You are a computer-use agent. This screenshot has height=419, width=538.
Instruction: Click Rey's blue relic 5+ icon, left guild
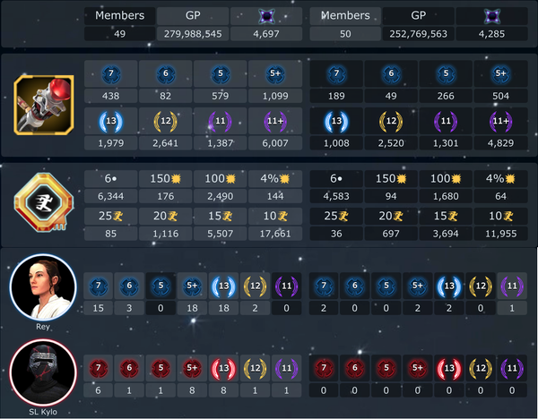(x=192, y=286)
